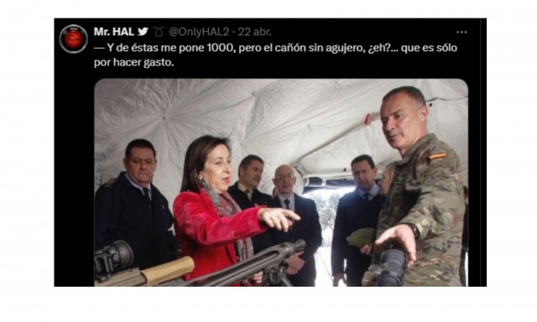Click the tan rifle handguard in the photo
The image size is (537, 322).
point(167,270)
